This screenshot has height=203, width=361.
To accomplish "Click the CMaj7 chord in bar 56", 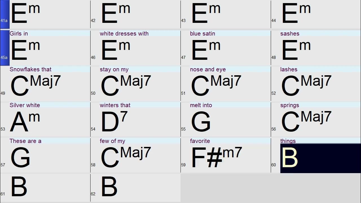I will [x=306, y=121].
